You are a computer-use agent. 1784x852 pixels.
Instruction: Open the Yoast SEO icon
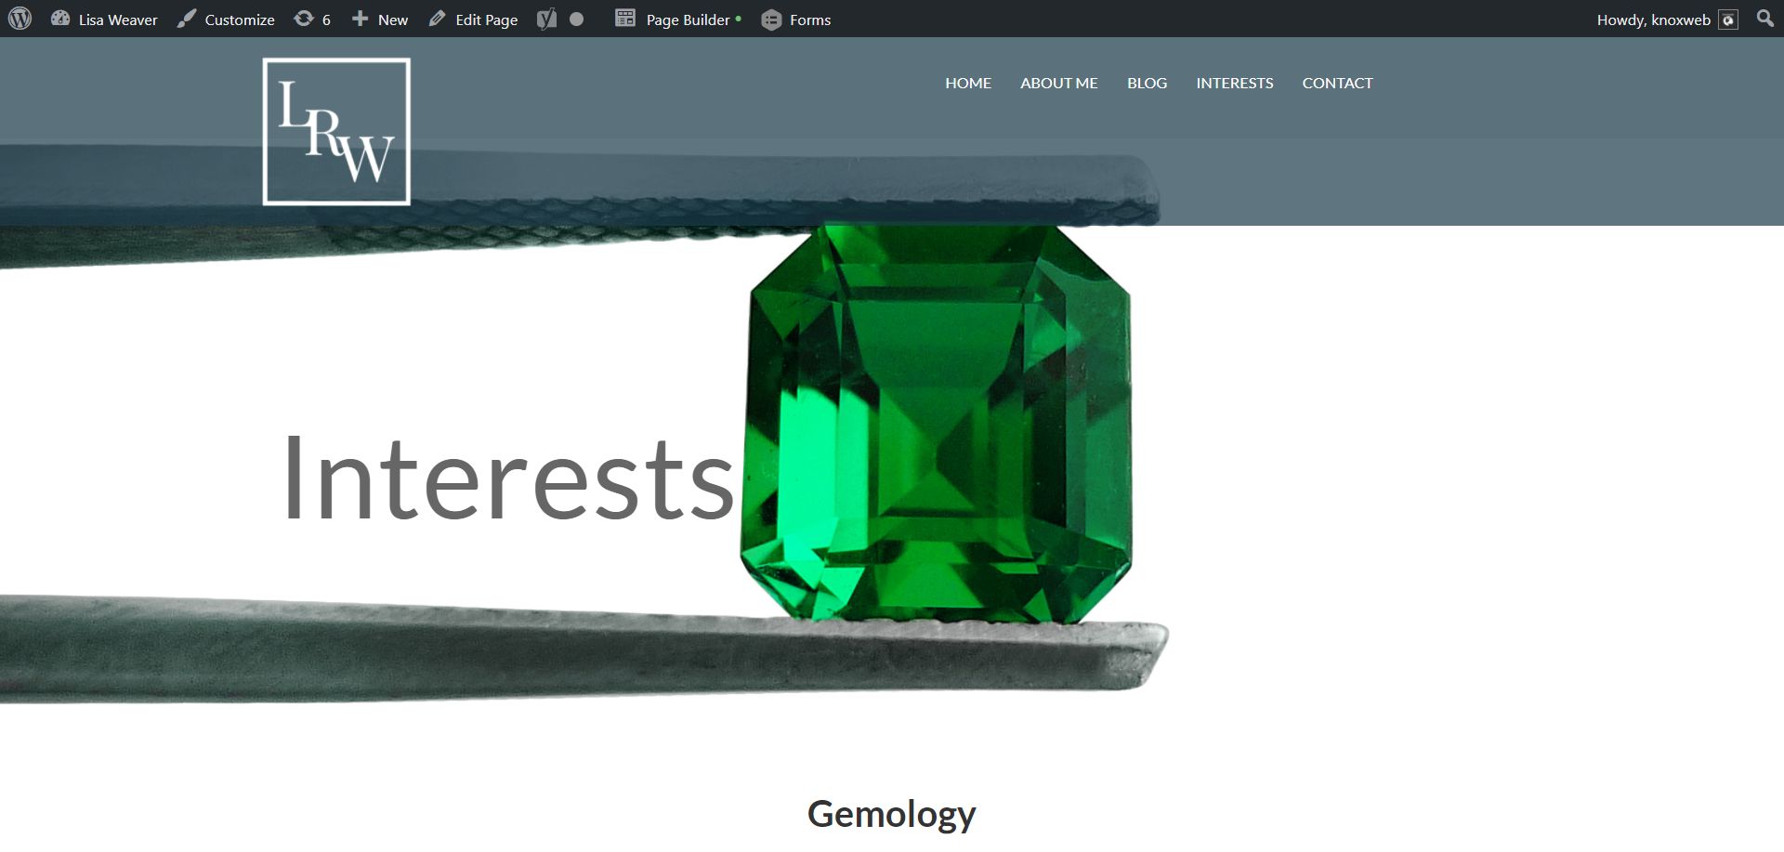[546, 19]
